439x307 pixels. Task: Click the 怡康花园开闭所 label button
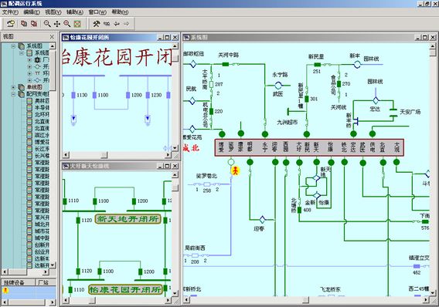click(125, 289)
